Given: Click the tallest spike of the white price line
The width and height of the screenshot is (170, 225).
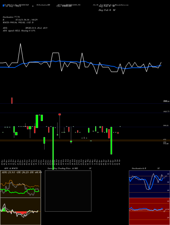Looking at the screenshot, I should pyautogui.click(x=20, y=44).
